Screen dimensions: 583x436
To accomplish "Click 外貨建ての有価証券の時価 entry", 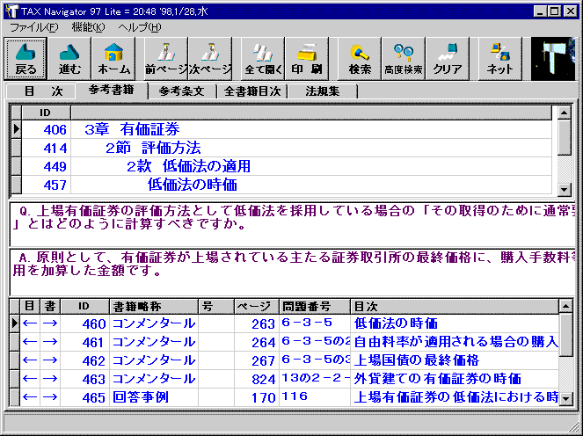I will (x=437, y=379).
